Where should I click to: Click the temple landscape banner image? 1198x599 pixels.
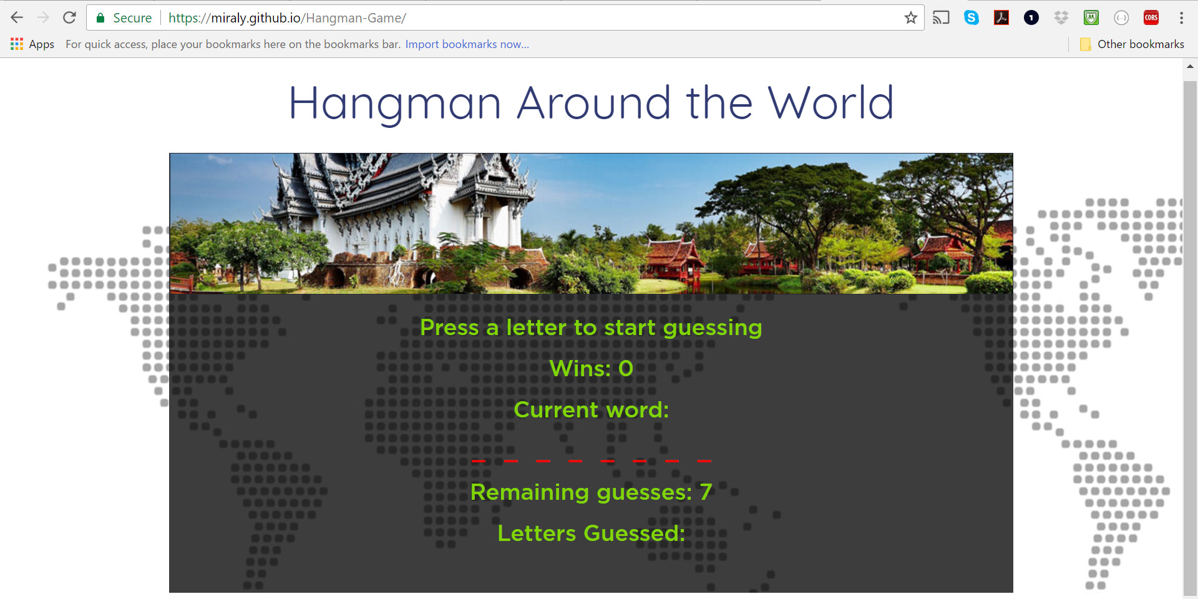pos(591,223)
